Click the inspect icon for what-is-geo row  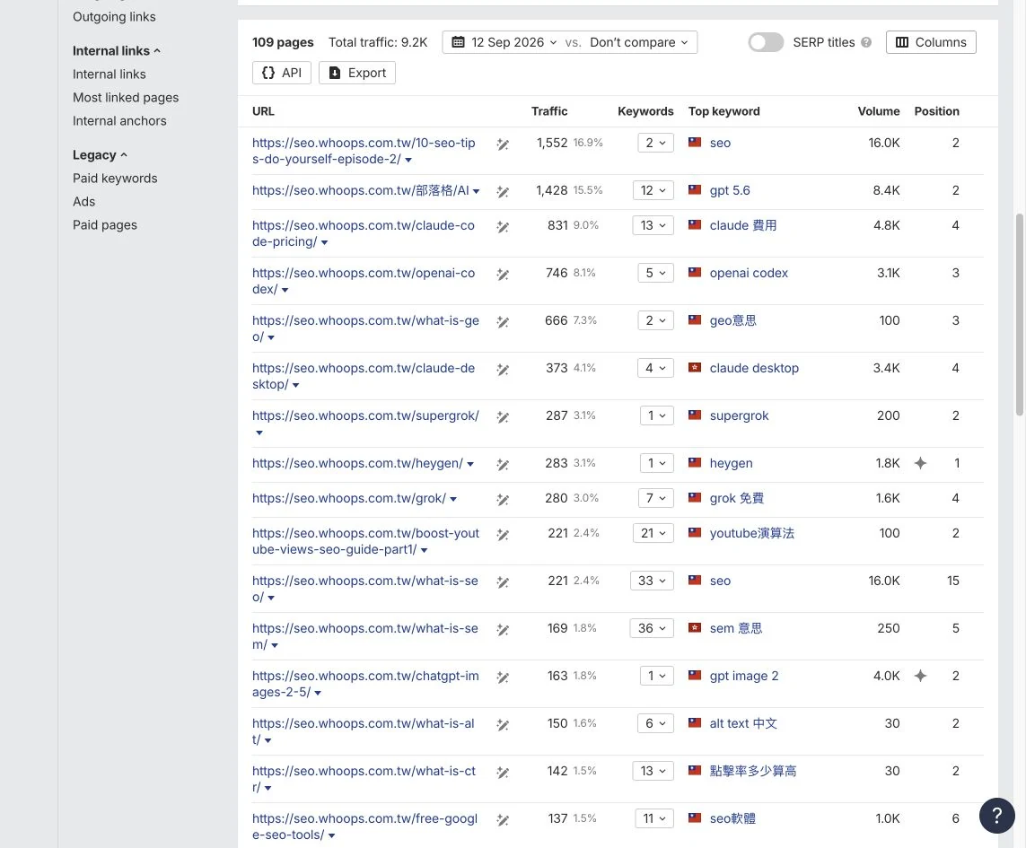pyautogui.click(x=503, y=322)
